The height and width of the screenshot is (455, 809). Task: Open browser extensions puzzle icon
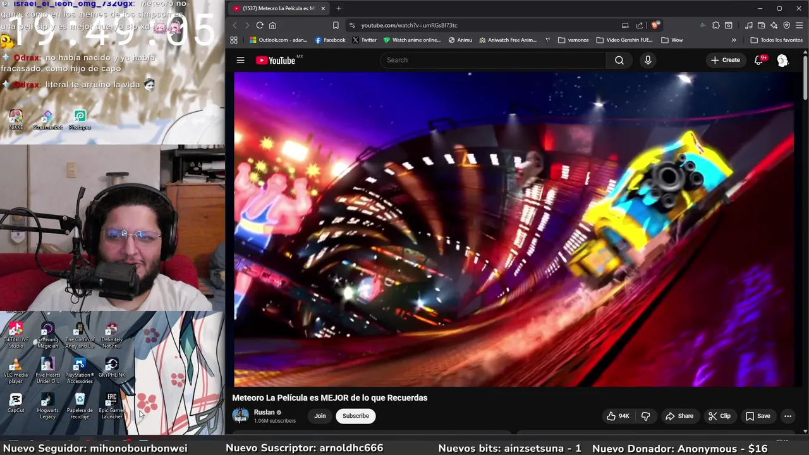click(715, 25)
